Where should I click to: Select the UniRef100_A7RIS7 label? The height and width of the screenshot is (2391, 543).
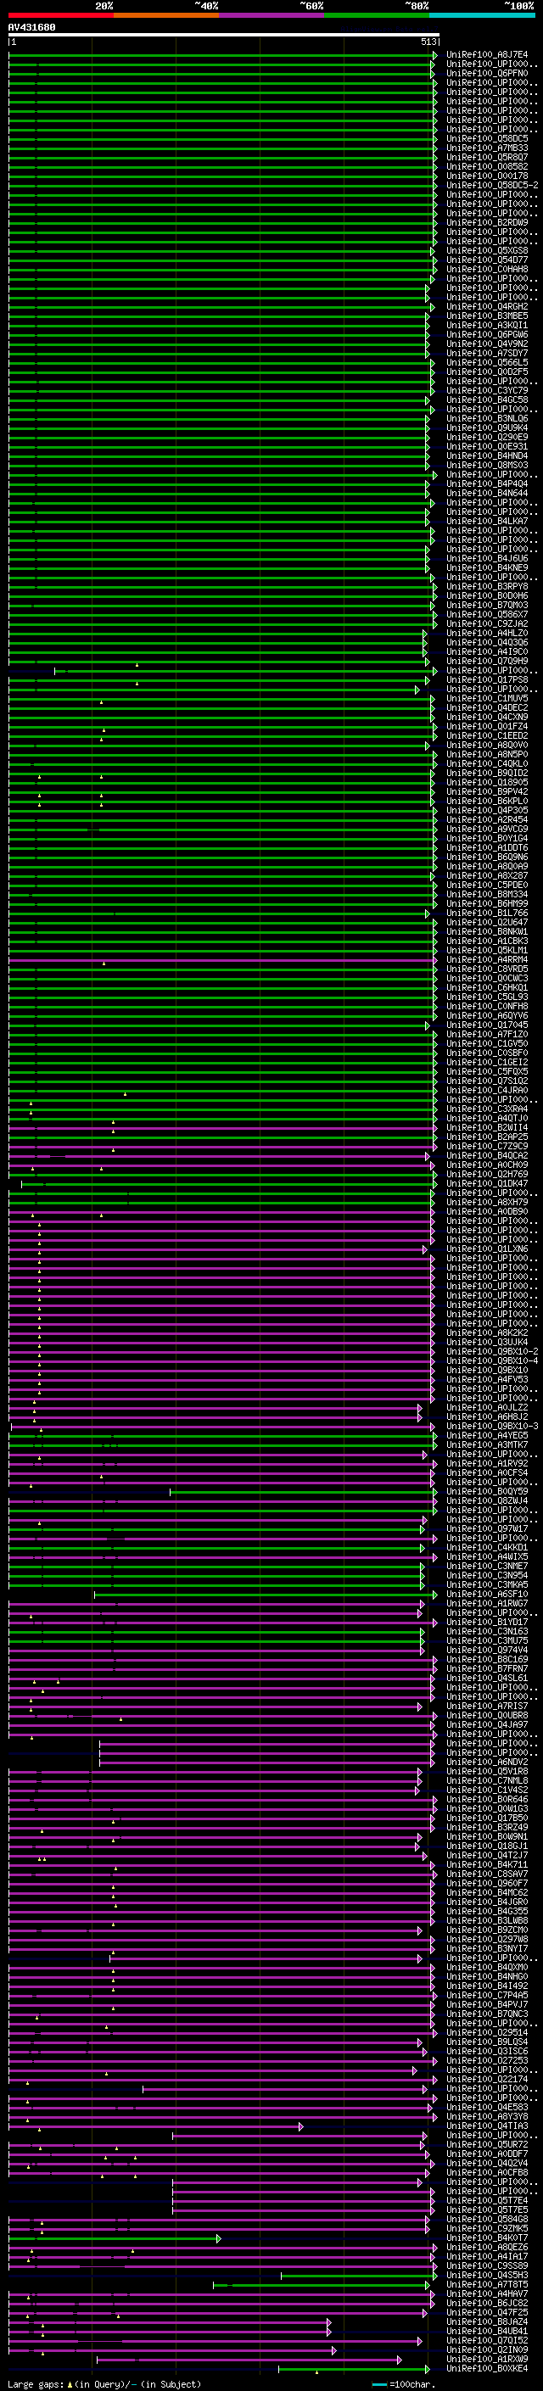pyautogui.click(x=486, y=1706)
